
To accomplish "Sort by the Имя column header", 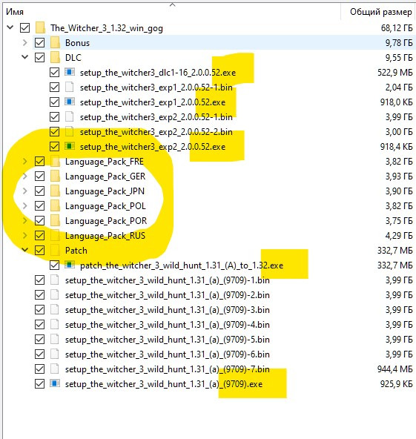I will tap(15, 12).
